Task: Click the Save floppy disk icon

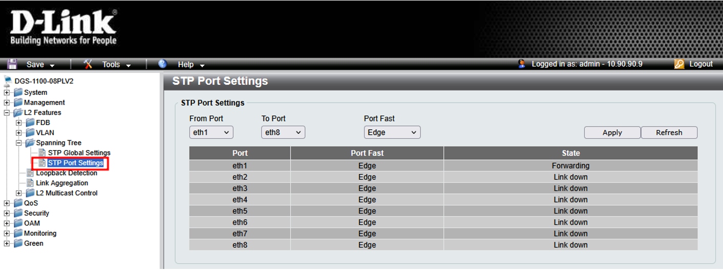Action: coord(12,64)
